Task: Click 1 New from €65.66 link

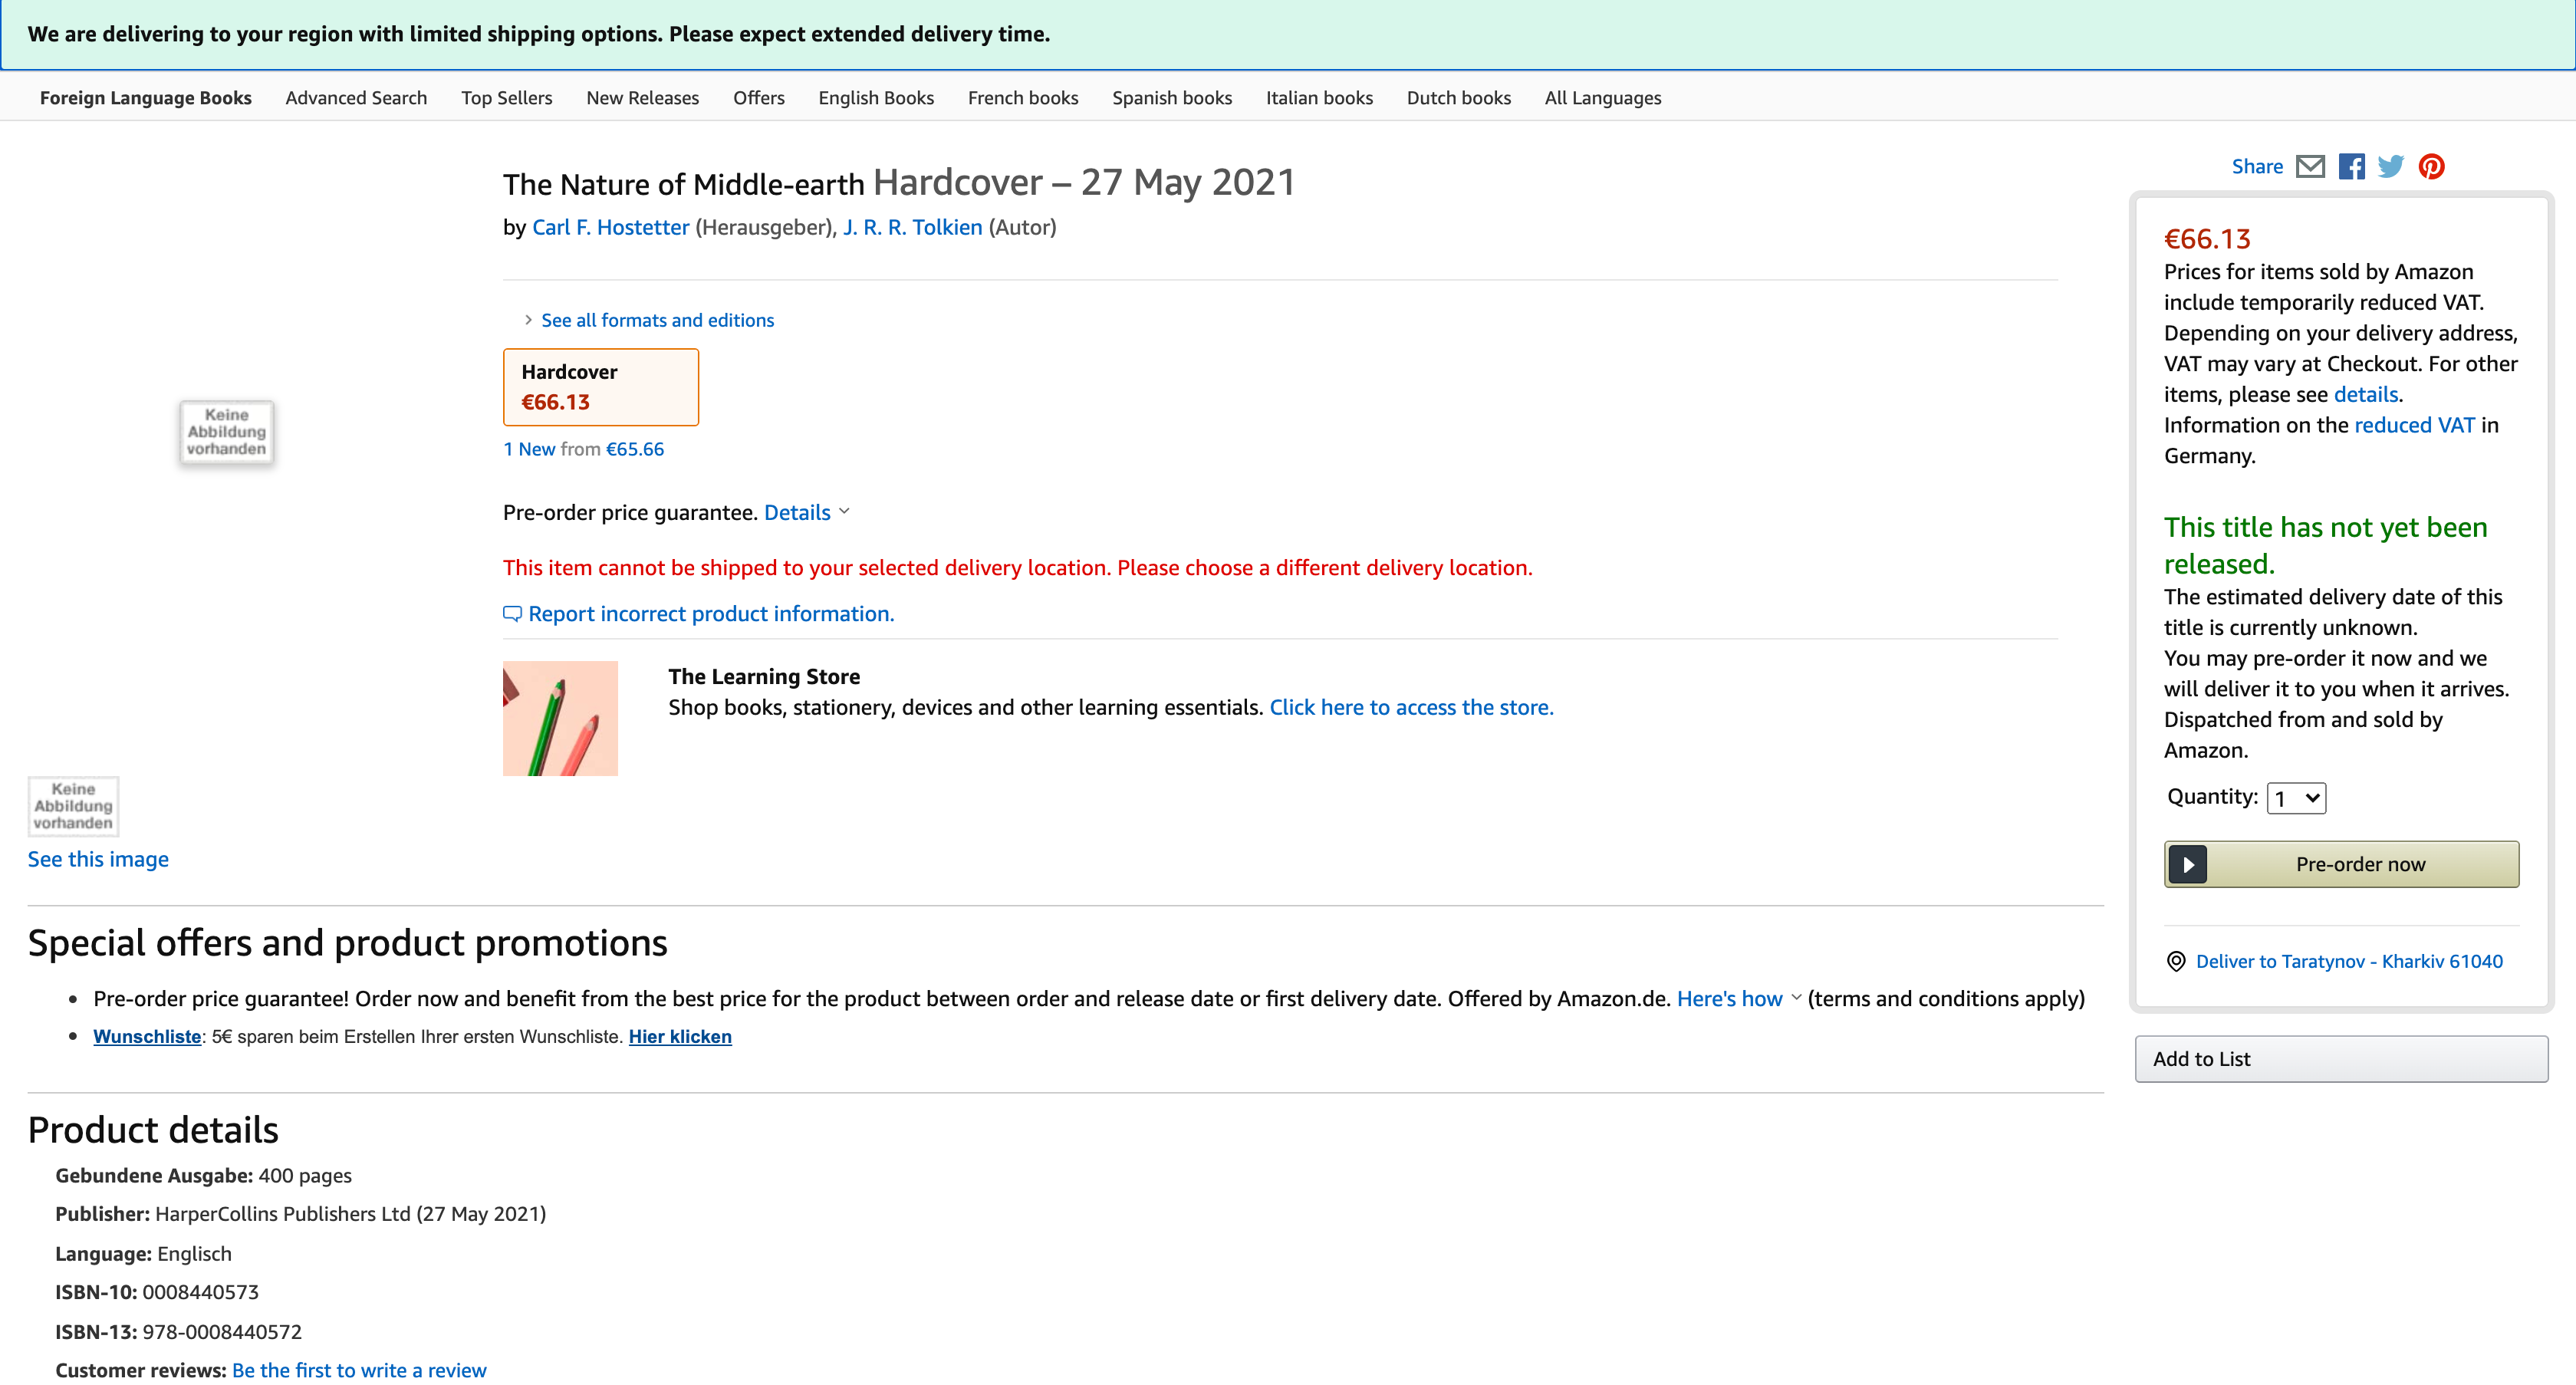Action: coord(583,449)
